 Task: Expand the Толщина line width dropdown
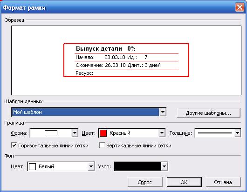point(237,133)
